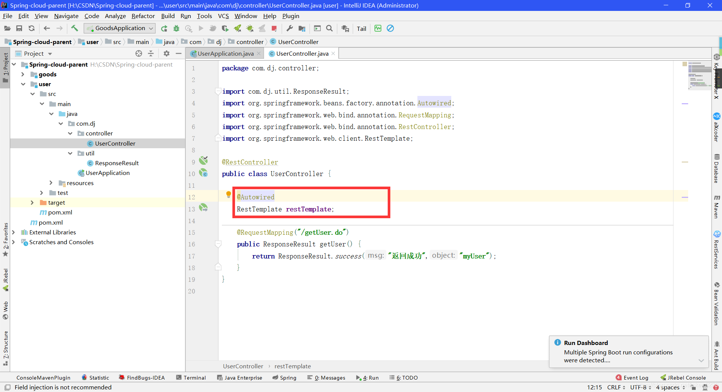Screen dimensions: 722x392
Task: Hide the Project panel with minus icon
Action: point(179,53)
